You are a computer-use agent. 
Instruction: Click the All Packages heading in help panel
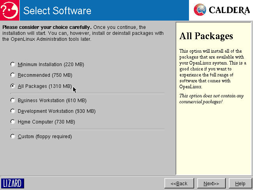point(206,36)
